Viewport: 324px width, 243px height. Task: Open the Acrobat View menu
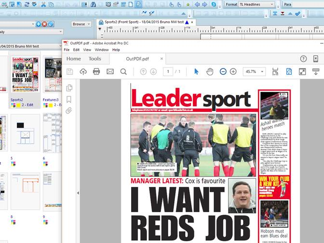pos(87,50)
